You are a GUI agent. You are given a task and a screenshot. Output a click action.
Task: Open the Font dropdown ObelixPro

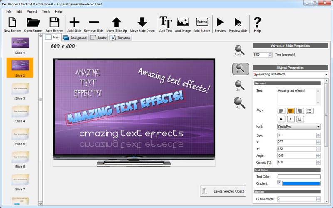click(x=299, y=127)
